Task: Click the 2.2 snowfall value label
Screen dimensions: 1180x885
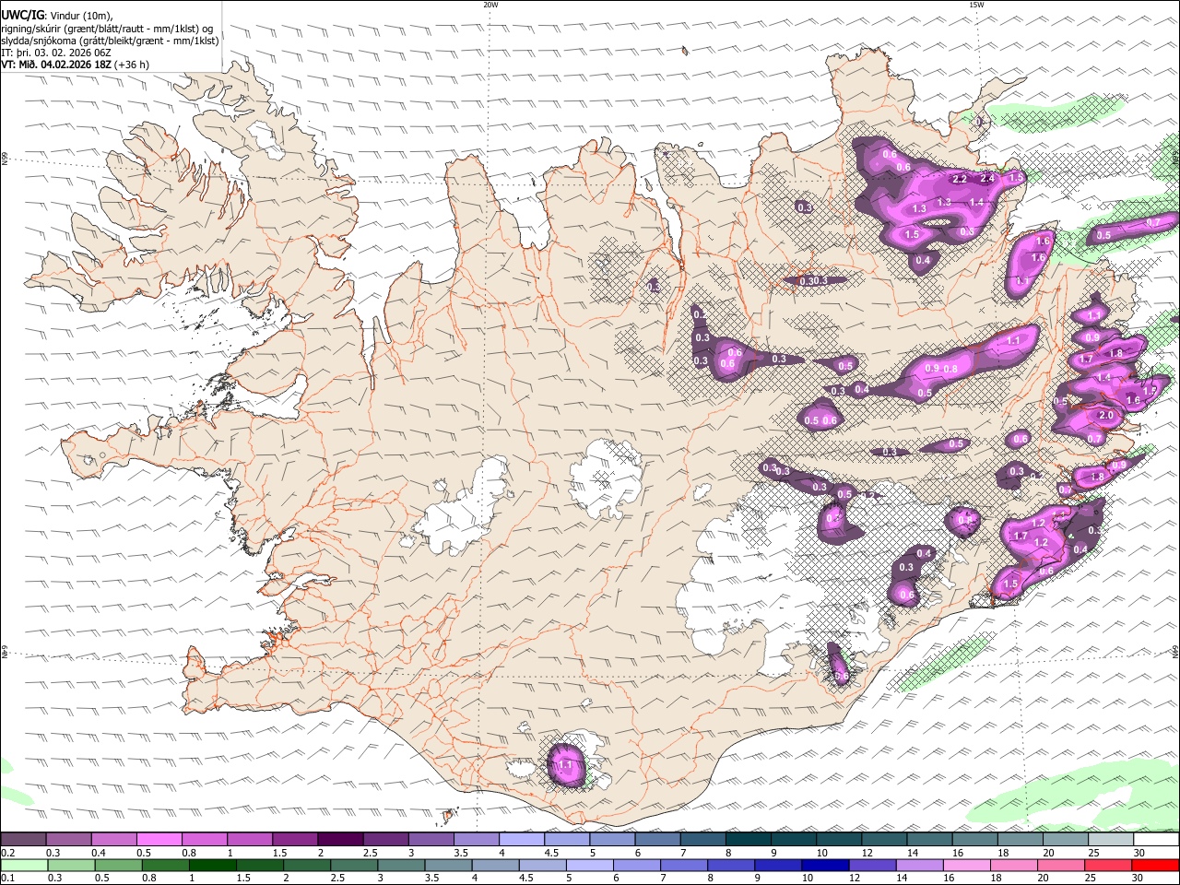Action: [x=959, y=179]
